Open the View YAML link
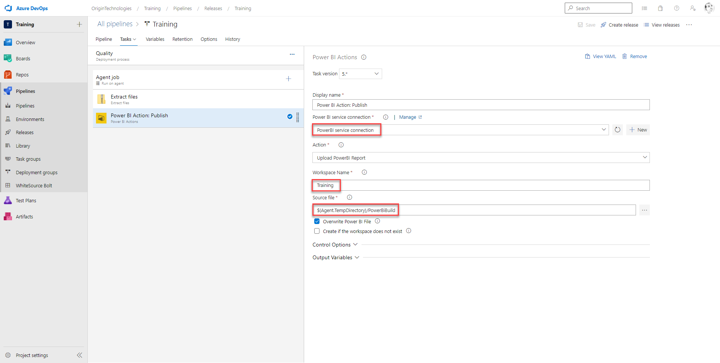The image size is (720, 363). (600, 57)
